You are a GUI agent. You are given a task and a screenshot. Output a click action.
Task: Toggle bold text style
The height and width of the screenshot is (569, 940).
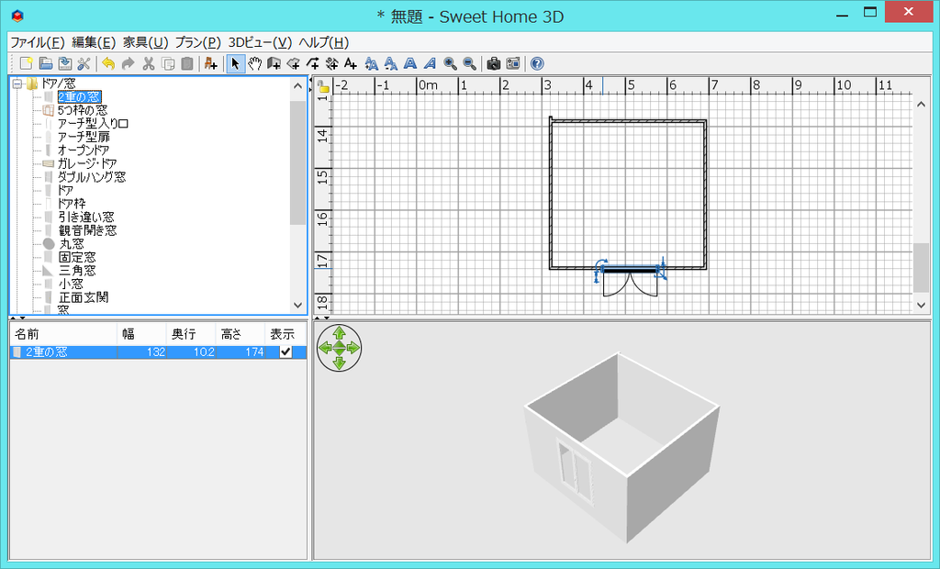pos(410,63)
